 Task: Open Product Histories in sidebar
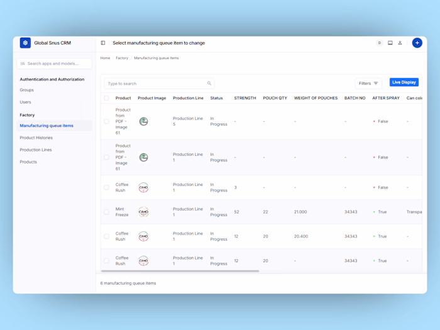pos(36,138)
